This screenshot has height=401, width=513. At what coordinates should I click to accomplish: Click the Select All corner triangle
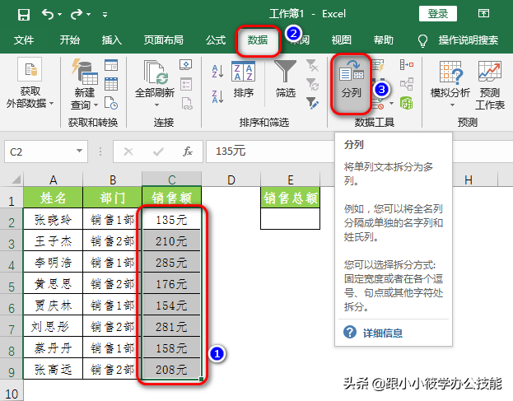click(x=16, y=180)
